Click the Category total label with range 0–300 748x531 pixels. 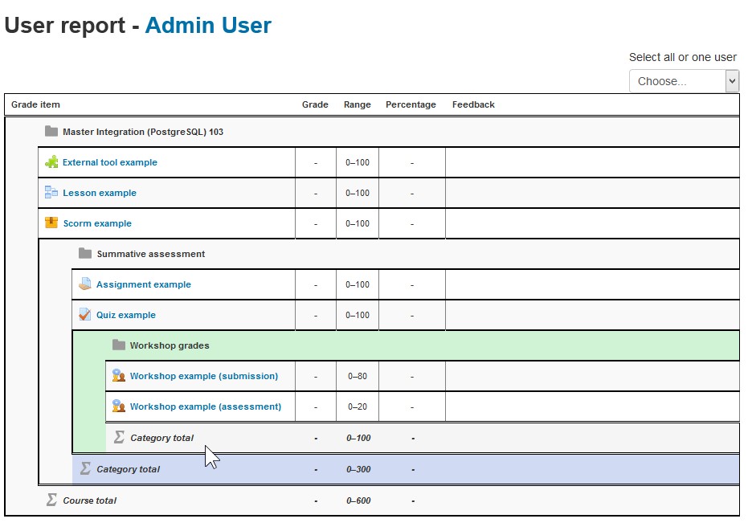coord(129,469)
